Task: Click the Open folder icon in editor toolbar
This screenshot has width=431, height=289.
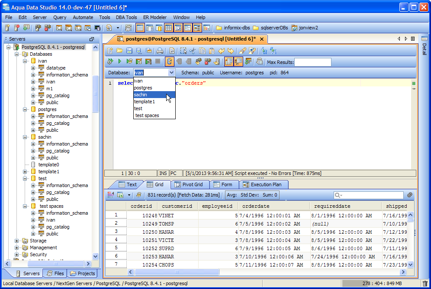Action: [119, 51]
